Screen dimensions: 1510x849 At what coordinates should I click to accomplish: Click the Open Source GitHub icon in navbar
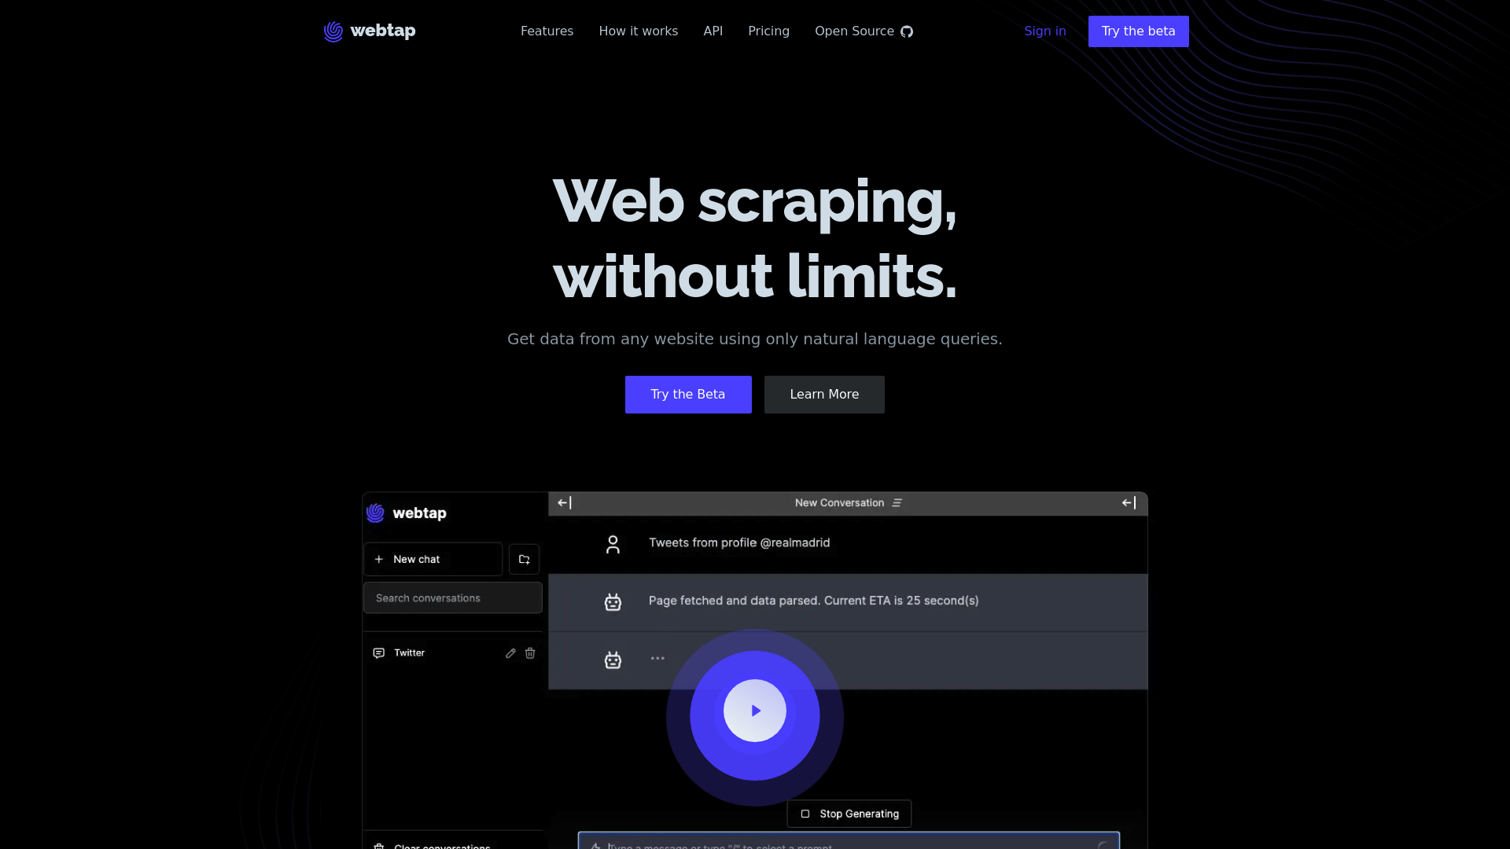pyautogui.click(x=907, y=31)
